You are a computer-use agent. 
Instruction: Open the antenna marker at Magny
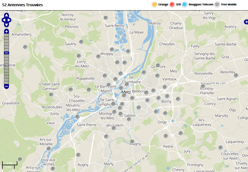pos(132,142)
